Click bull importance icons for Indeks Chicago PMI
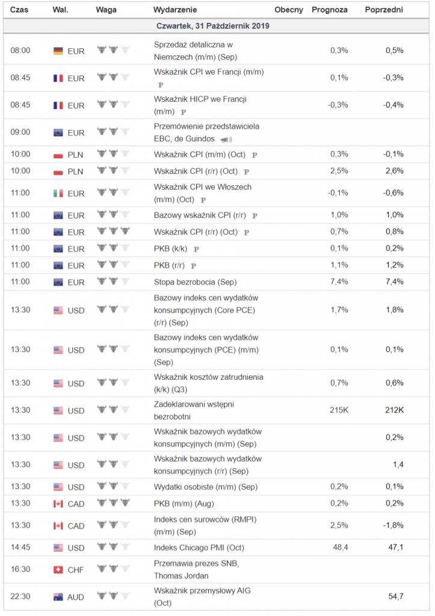 click(x=113, y=546)
